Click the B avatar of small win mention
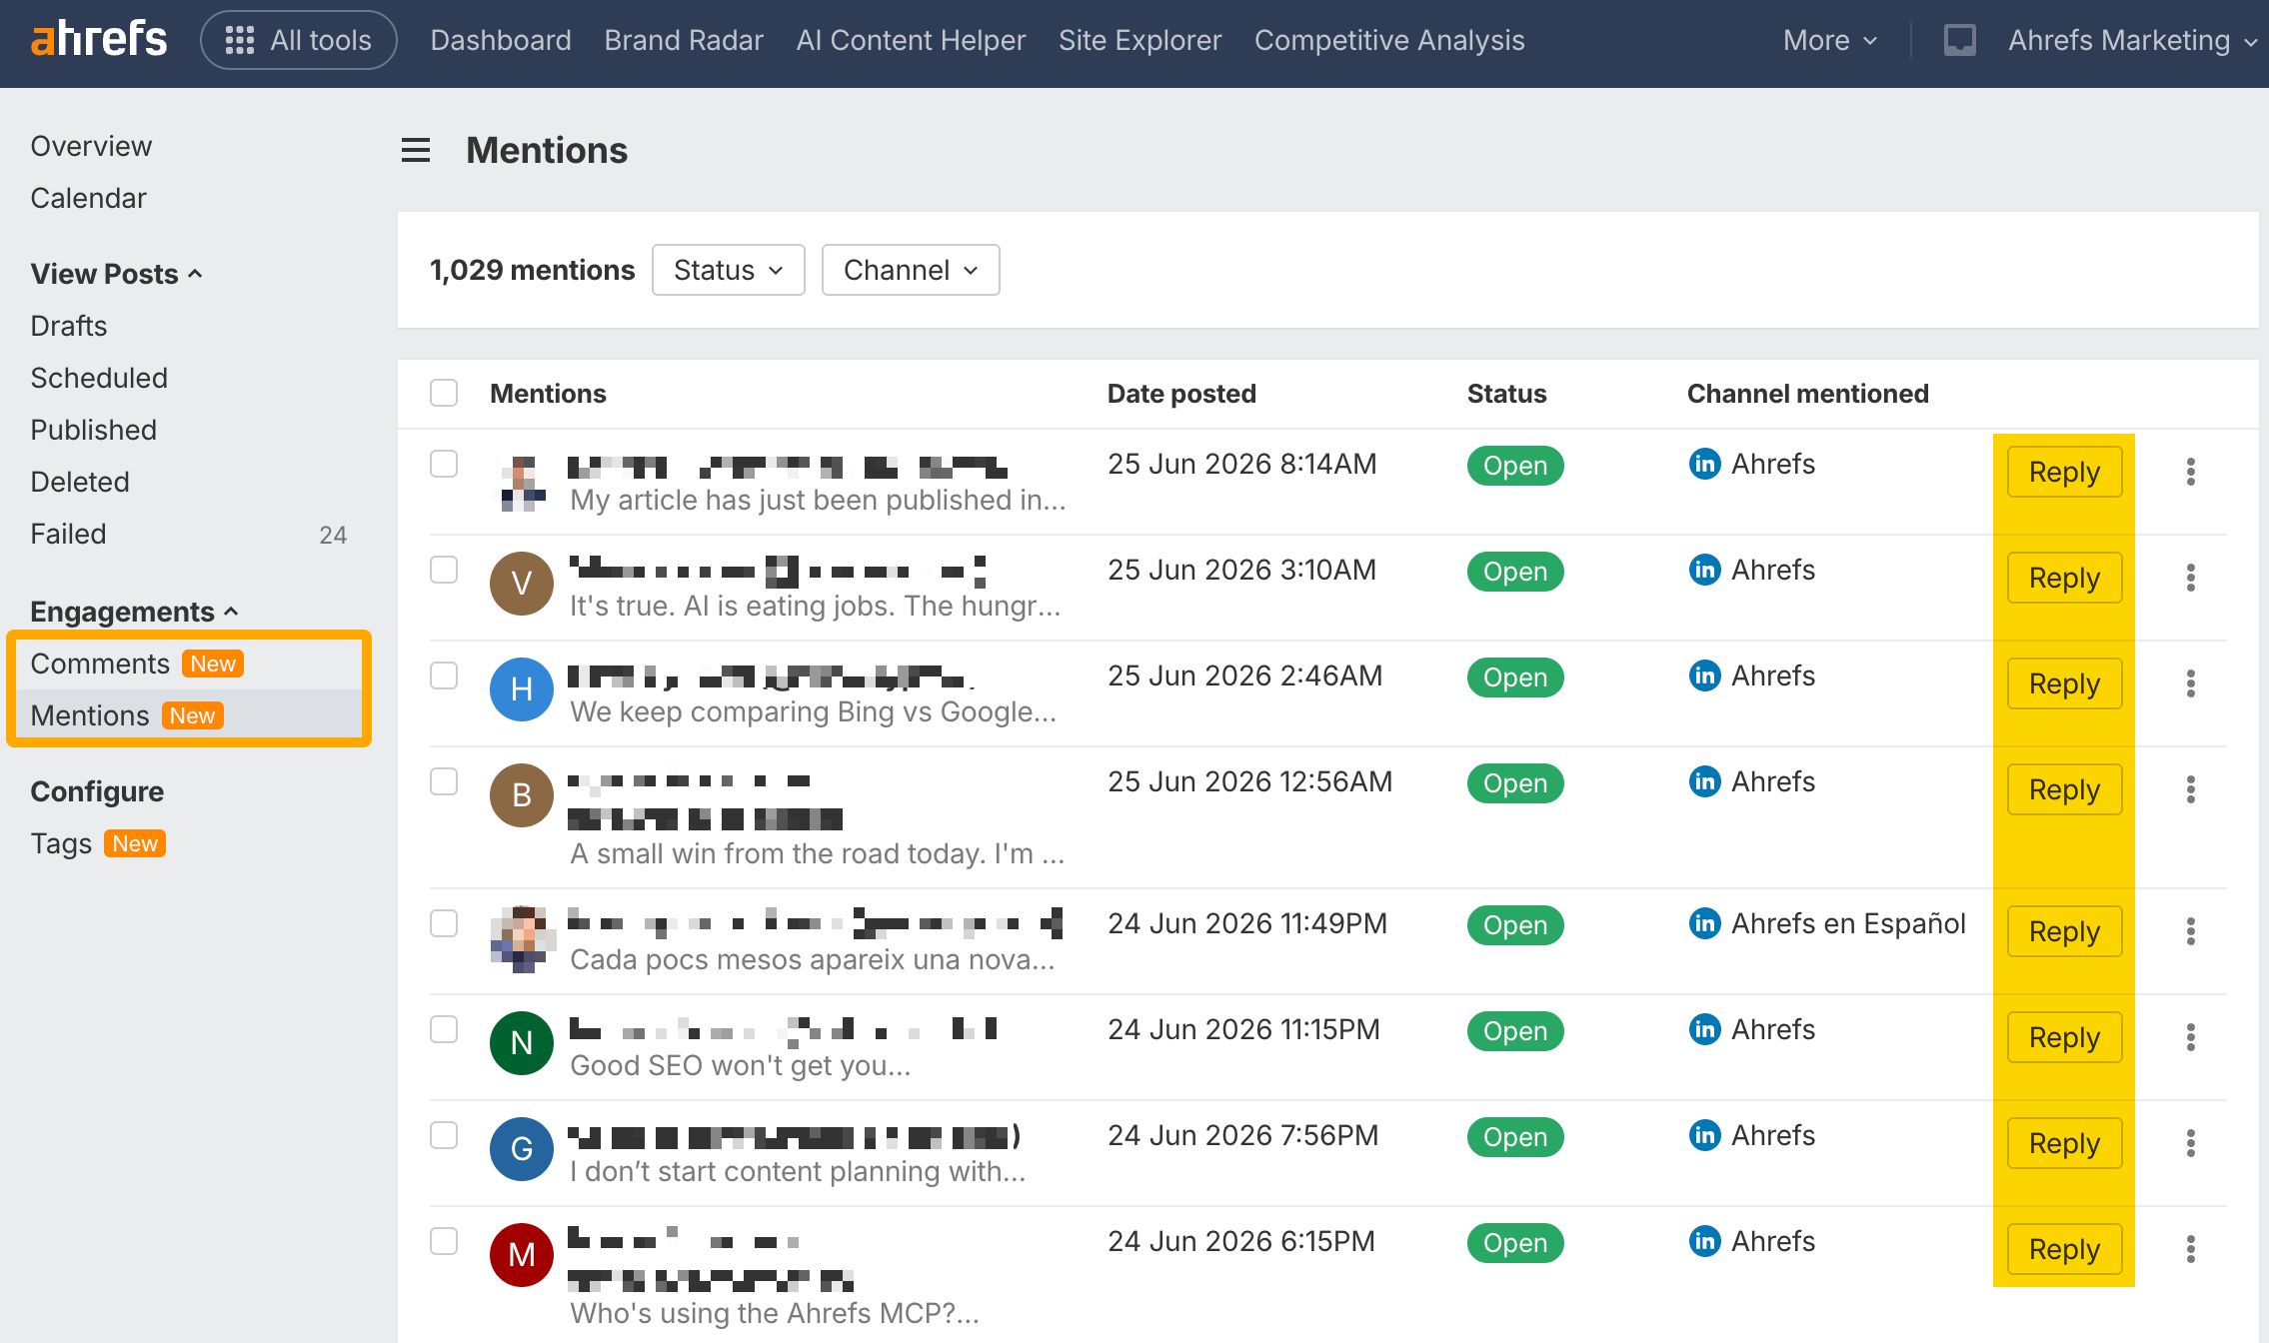The image size is (2269, 1343). point(521,795)
